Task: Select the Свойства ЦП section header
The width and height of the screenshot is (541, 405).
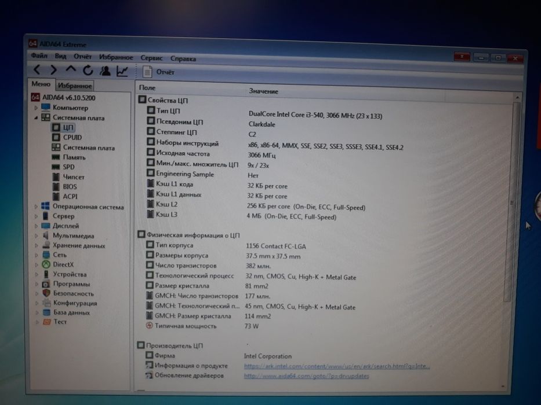Action: coord(163,100)
